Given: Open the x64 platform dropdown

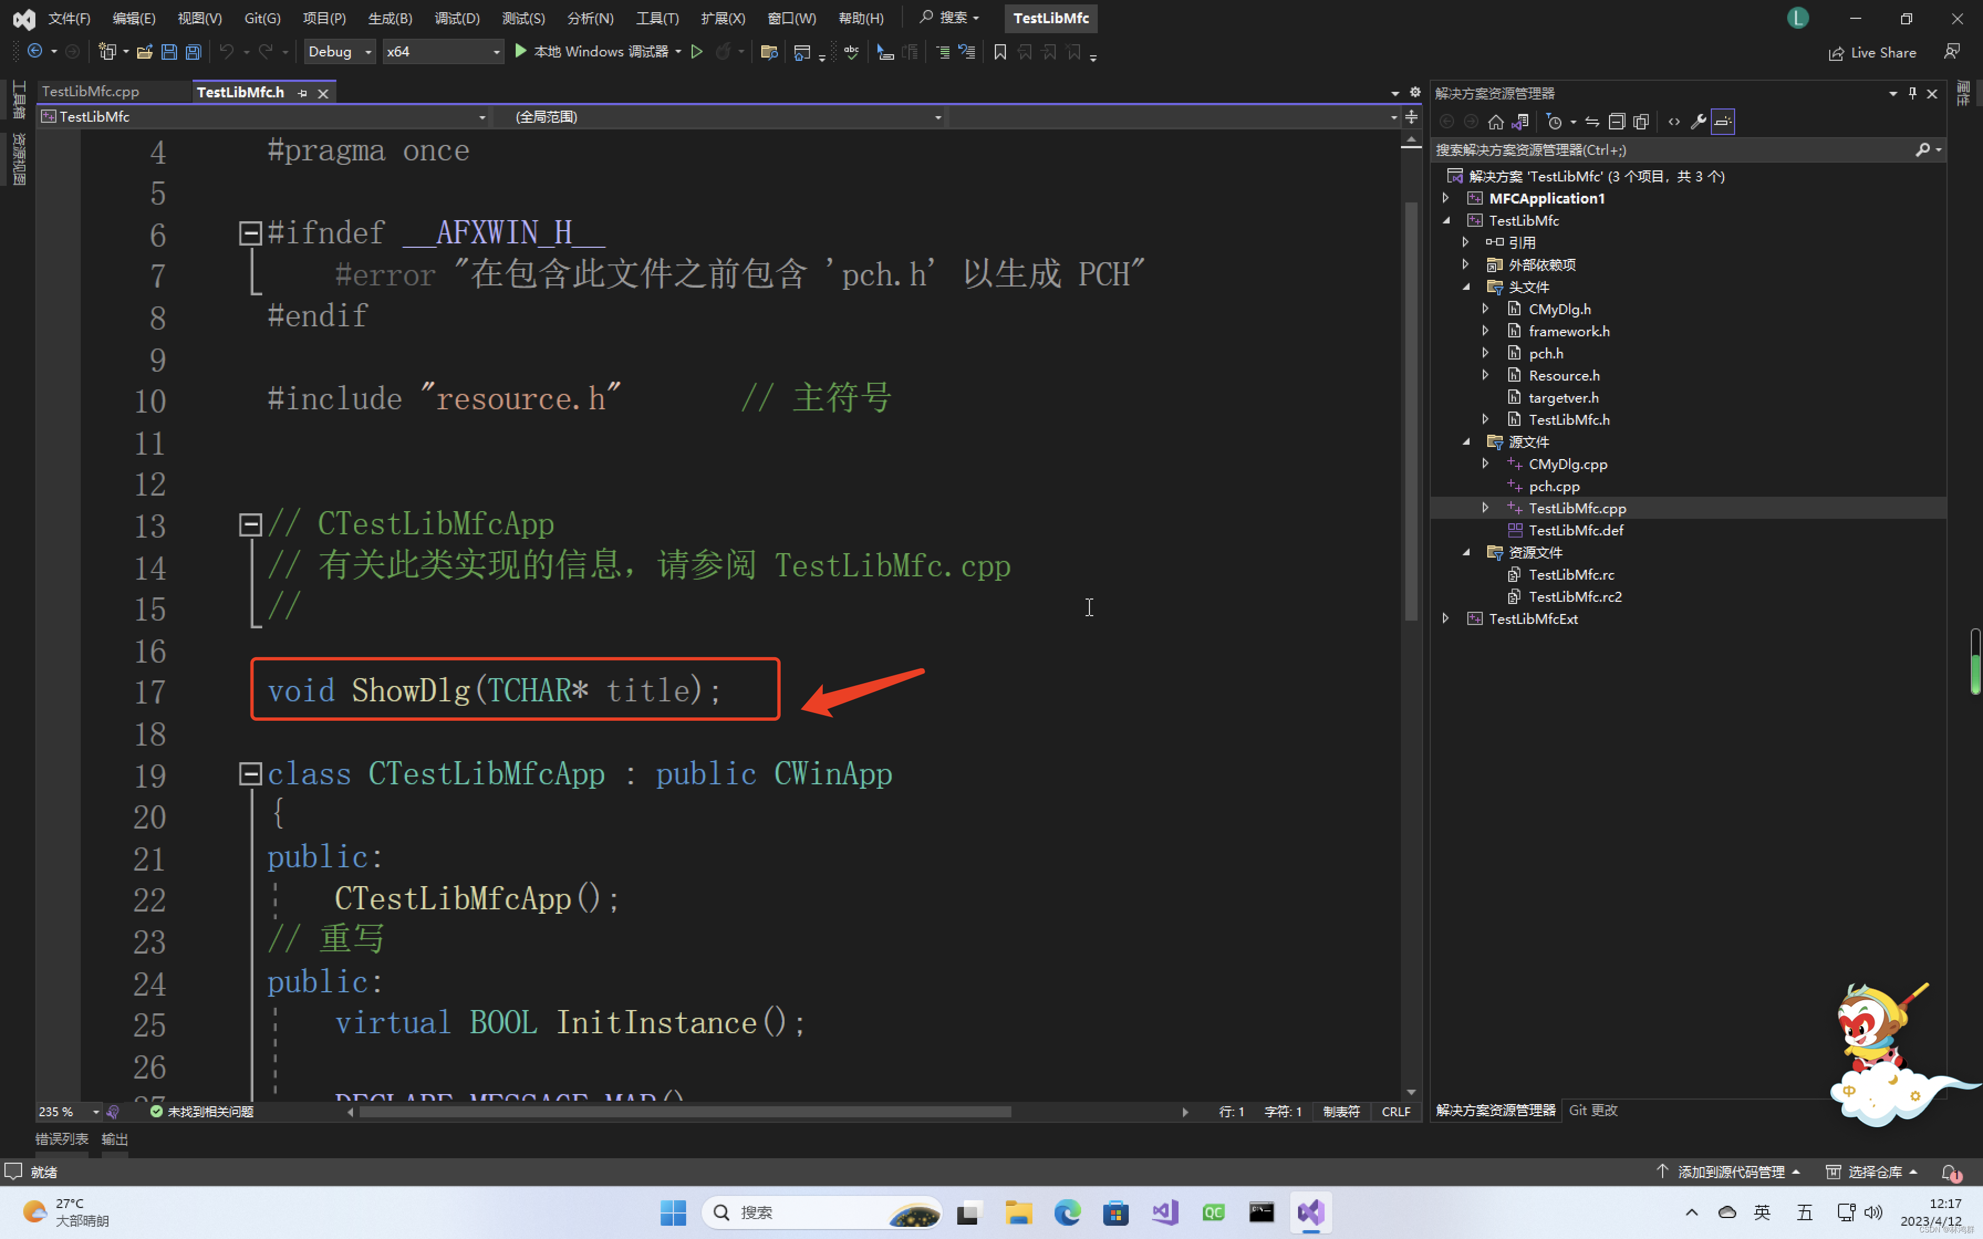Looking at the screenshot, I should tap(443, 51).
